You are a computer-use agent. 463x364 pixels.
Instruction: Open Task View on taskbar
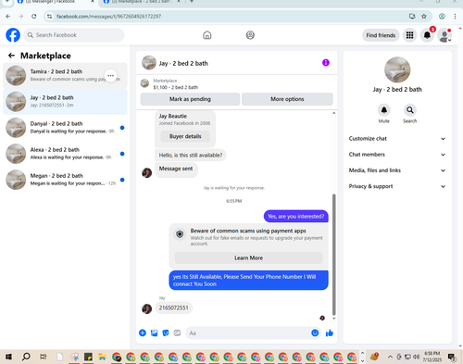44,357
